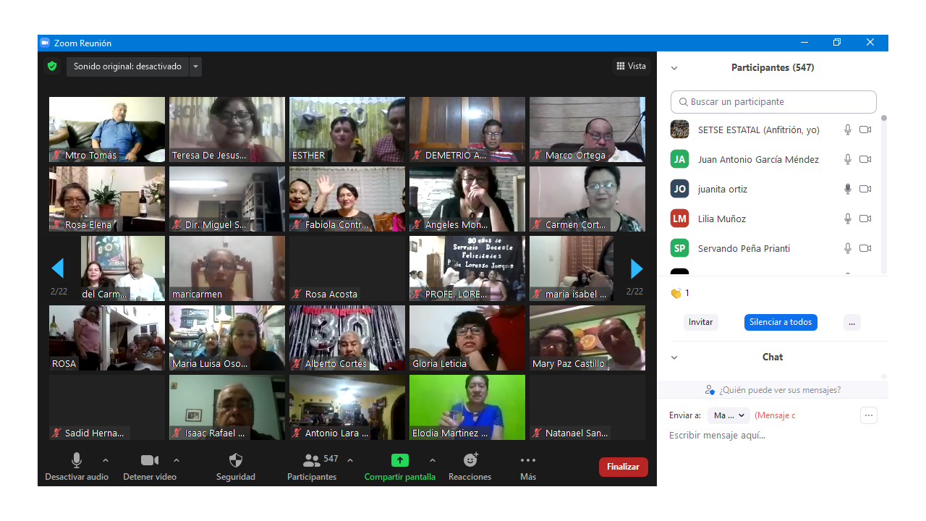Open the Reacciones emoji menu
The image size is (926, 521).
(x=470, y=467)
